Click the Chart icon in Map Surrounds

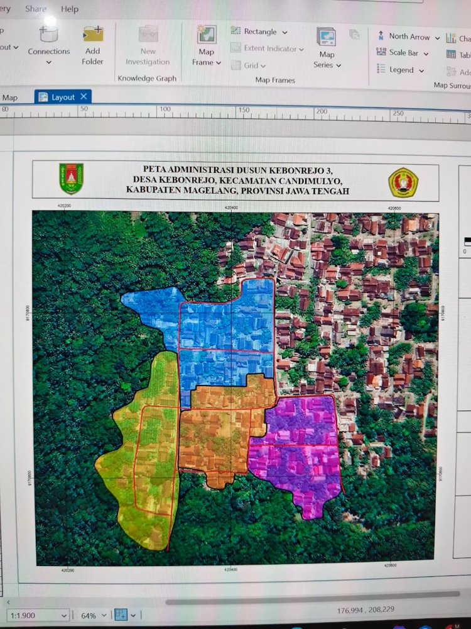click(451, 38)
